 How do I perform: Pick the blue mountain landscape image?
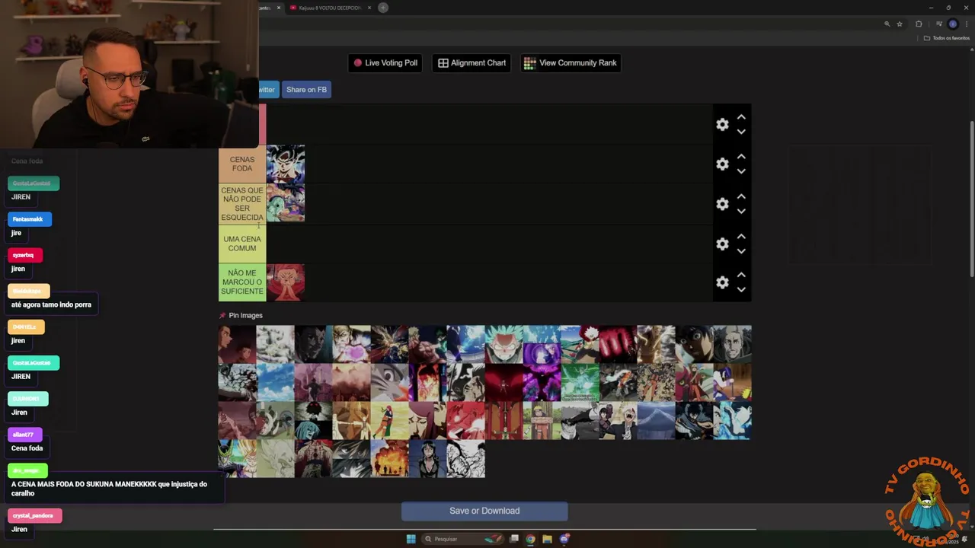pyautogui.click(x=657, y=421)
